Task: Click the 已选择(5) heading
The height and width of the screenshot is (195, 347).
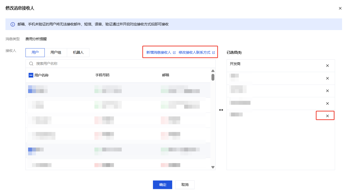Action: click(234, 52)
